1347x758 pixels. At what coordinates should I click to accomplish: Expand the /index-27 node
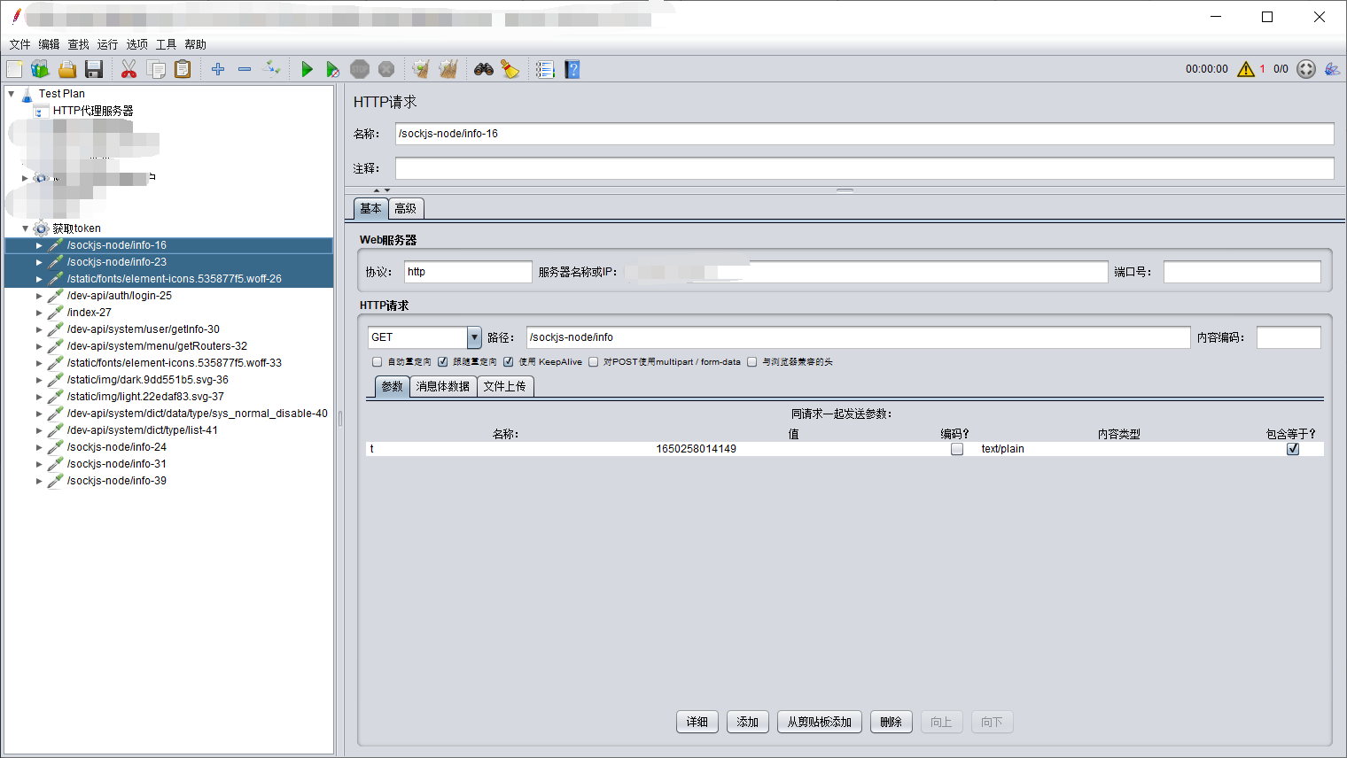[x=39, y=313]
